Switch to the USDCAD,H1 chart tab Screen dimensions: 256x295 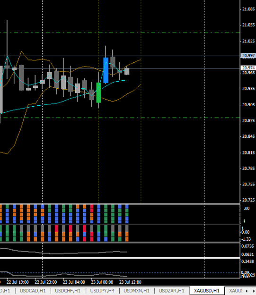click(x=33, y=291)
